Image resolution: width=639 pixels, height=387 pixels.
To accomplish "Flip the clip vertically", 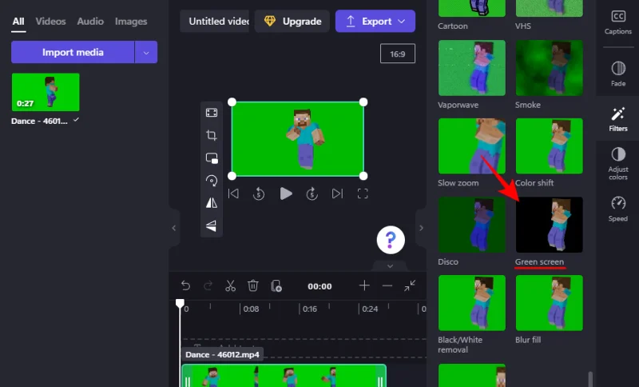I will click(212, 225).
